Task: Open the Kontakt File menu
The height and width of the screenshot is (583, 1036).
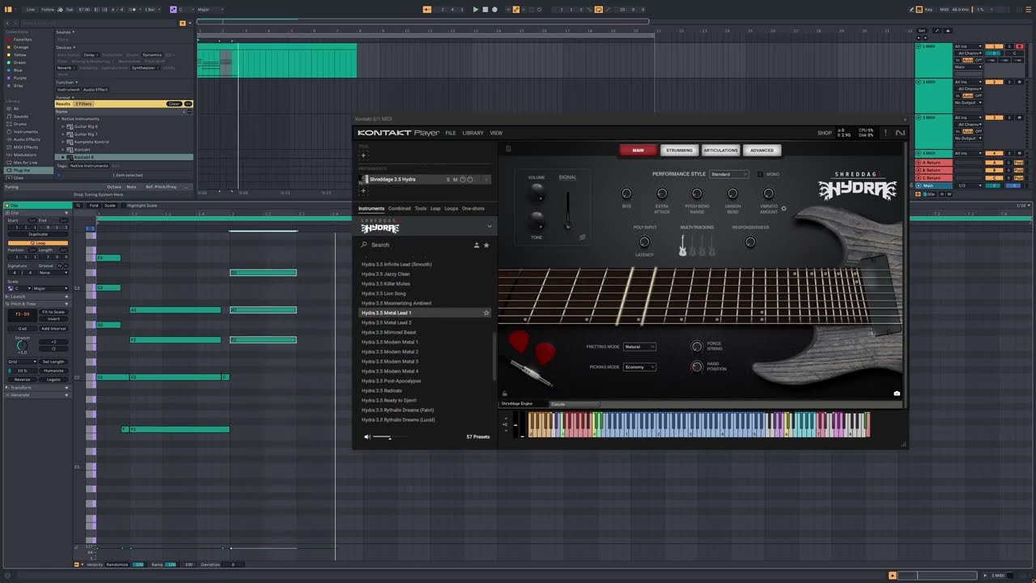Action: pyautogui.click(x=450, y=133)
